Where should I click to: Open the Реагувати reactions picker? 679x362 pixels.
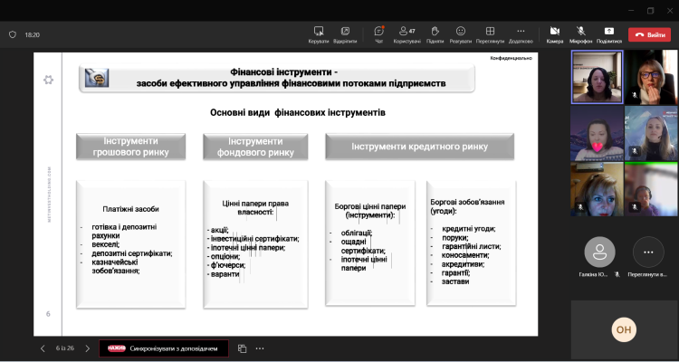(461, 33)
